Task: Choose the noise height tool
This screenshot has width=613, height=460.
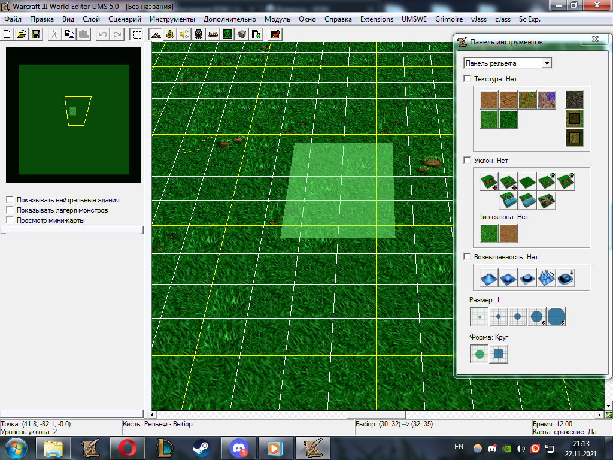Action: 546,278
